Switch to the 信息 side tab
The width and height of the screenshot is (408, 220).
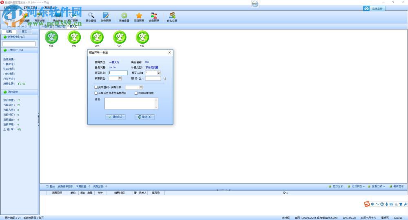pyautogui.click(x=9, y=31)
